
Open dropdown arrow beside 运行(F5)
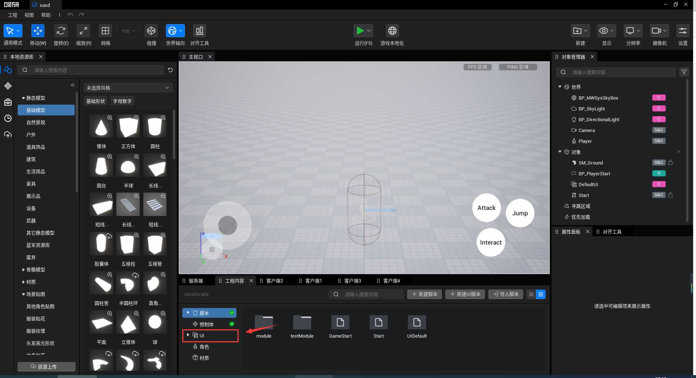[369, 31]
